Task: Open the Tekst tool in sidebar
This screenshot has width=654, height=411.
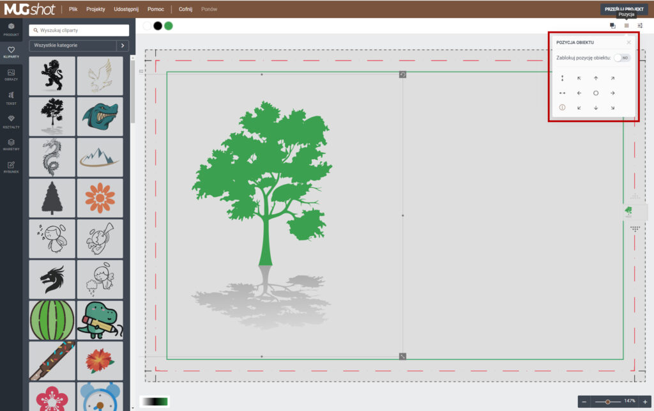Action: [11, 98]
